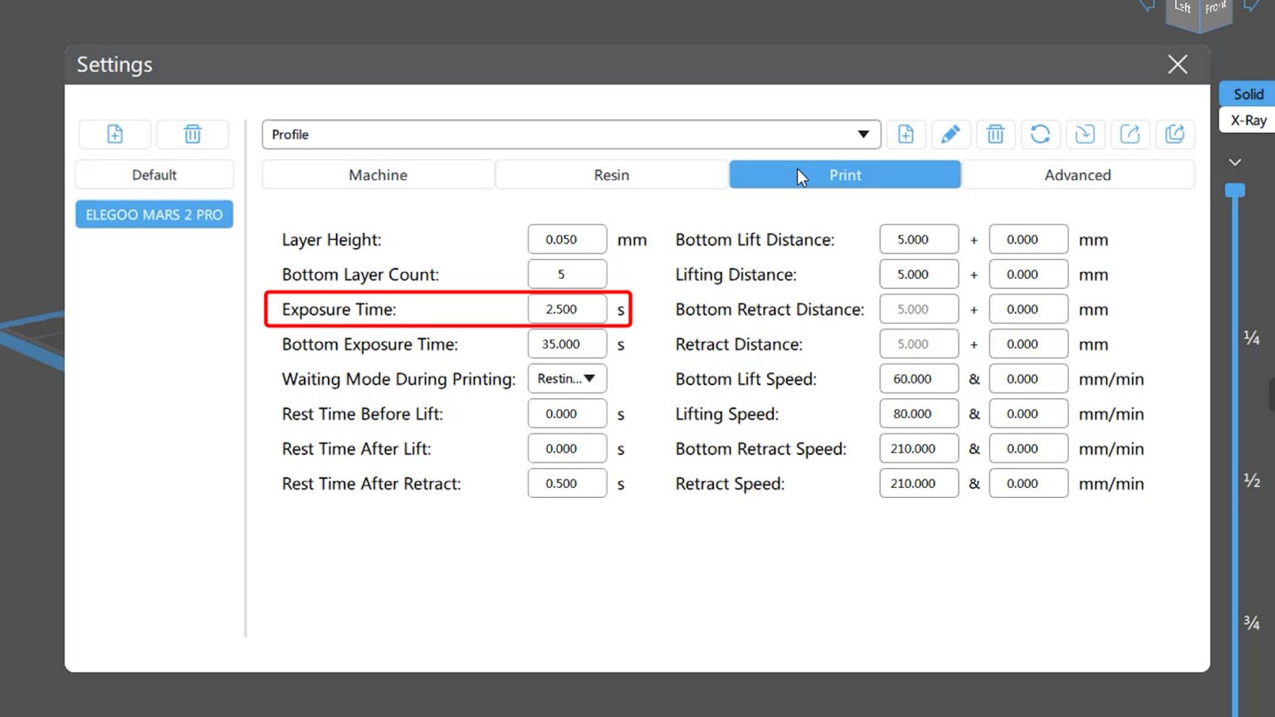This screenshot has width=1275, height=717.
Task: Click the pencil icon to rename profile
Action: pyautogui.click(x=950, y=134)
